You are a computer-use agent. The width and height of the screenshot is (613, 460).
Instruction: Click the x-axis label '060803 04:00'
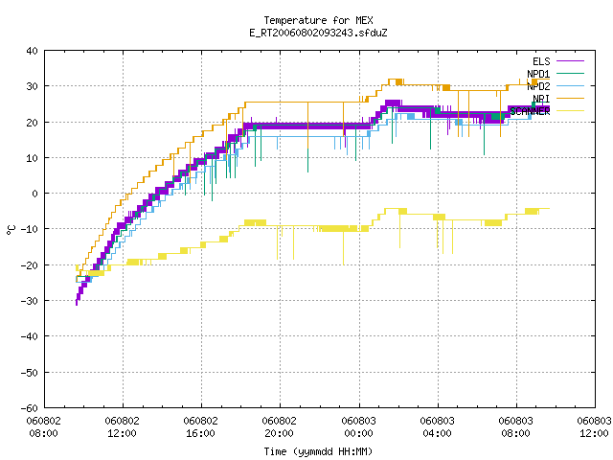(437, 427)
